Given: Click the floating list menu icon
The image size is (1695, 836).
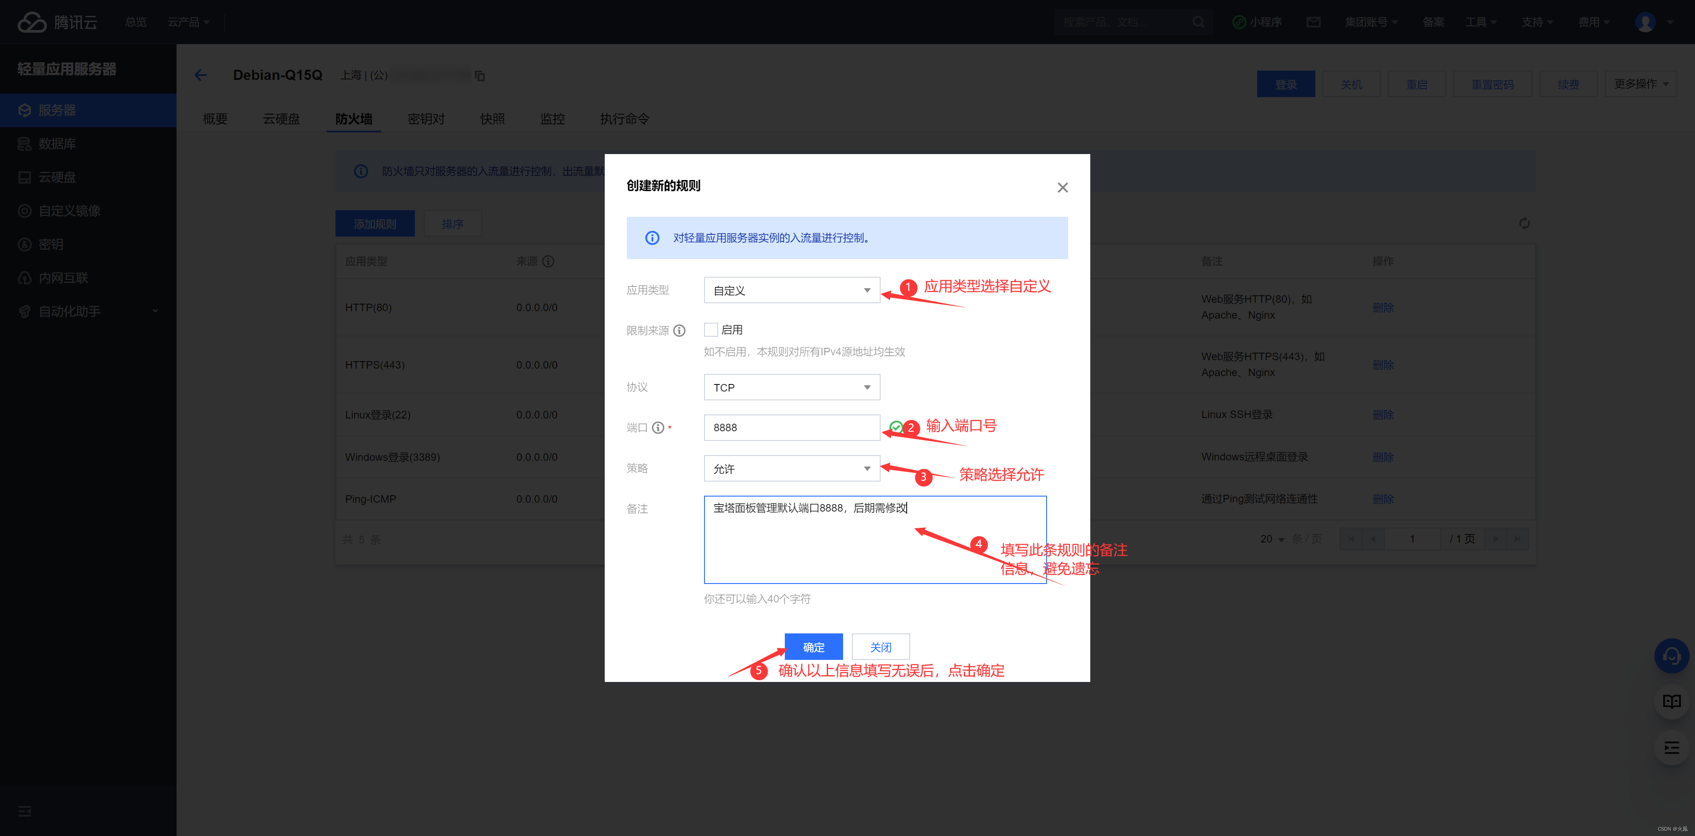Looking at the screenshot, I should coord(1671,747).
